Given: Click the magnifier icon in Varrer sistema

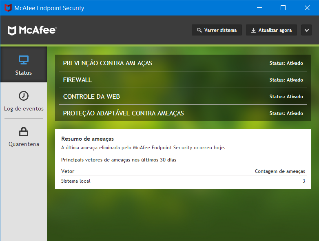Looking at the screenshot, I should [x=199, y=30].
